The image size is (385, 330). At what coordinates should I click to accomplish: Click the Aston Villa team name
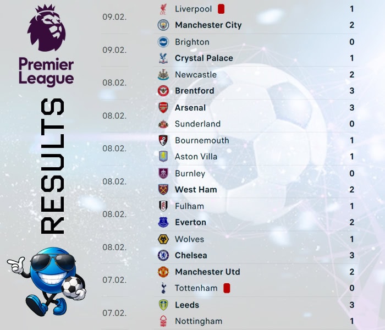pyautogui.click(x=196, y=157)
